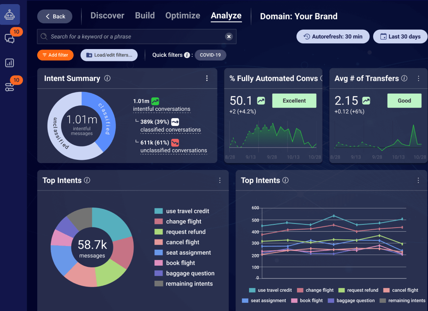The height and width of the screenshot is (311, 428).
Task: Switch to the Discover tab
Action: (x=107, y=16)
